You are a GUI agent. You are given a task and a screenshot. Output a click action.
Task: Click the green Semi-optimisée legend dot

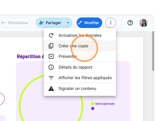[x=93, y=104]
